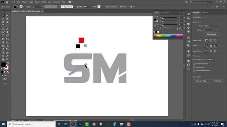Click the Home icon in top bar
The width and height of the screenshot is (227, 127).
pos(7,2)
